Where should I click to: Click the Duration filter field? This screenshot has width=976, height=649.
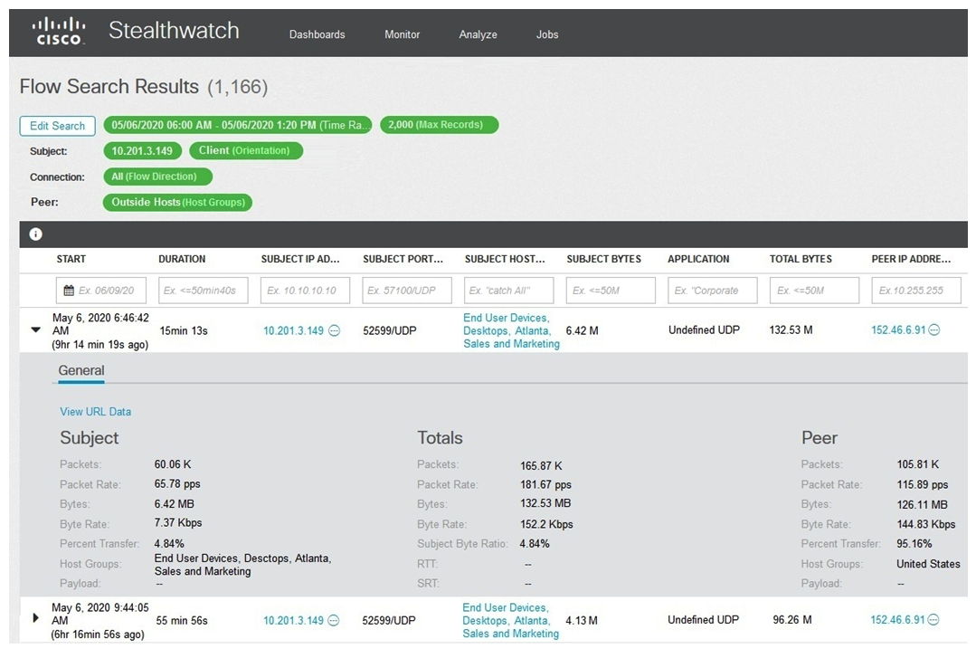203,291
